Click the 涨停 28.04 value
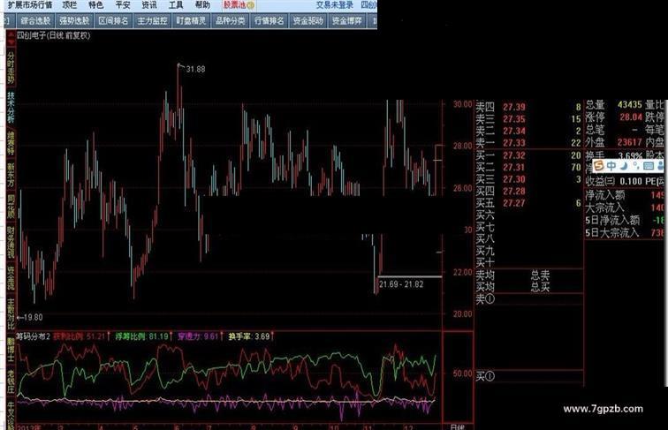 (631, 117)
